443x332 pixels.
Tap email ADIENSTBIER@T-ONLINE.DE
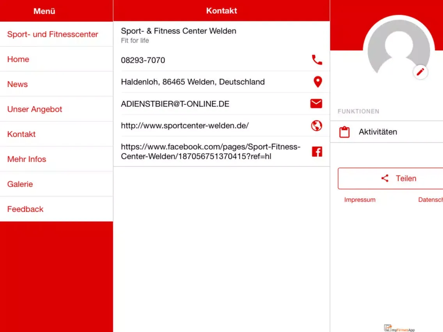coord(175,104)
